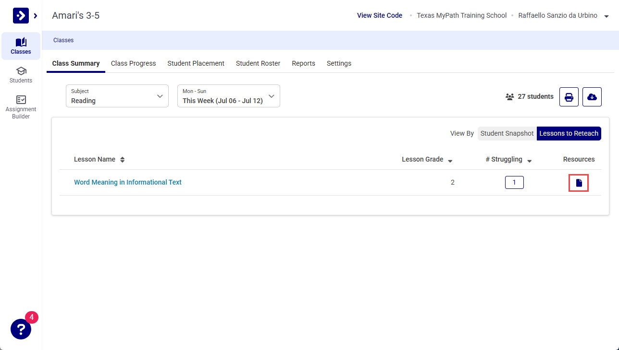Image resolution: width=619 pixels, height=350 pixels.
Task: Expand the user account menu arrow
Action: pyautogui.click(x=607, y=16)
